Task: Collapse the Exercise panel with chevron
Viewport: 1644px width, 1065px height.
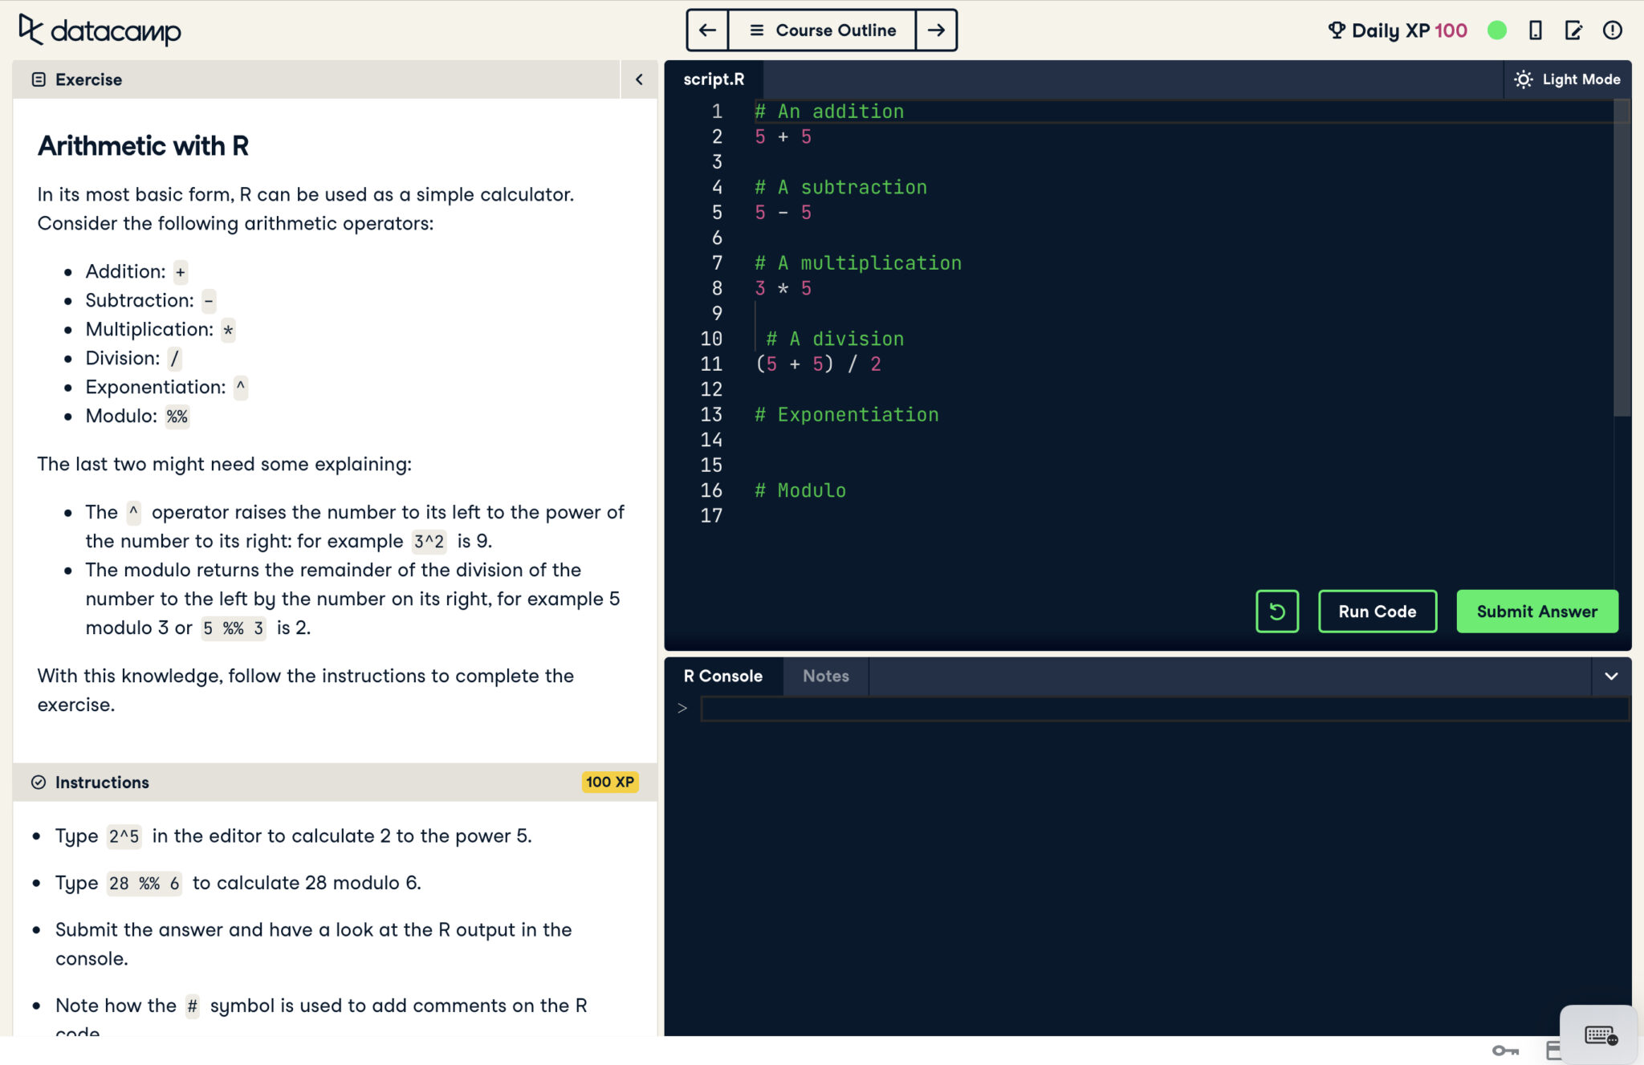Action: [639, 79]
